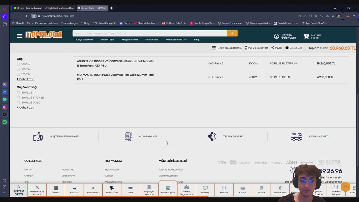This screenshot has height=202, width=359.
Task: Select Bilgisayar Kasaları category
Action: coord(149,190)
